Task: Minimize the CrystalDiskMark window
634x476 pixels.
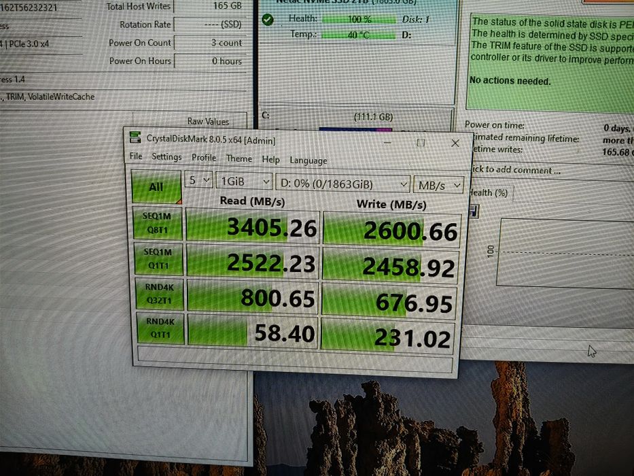Action: pyautogui.click(x=387, y=143)
